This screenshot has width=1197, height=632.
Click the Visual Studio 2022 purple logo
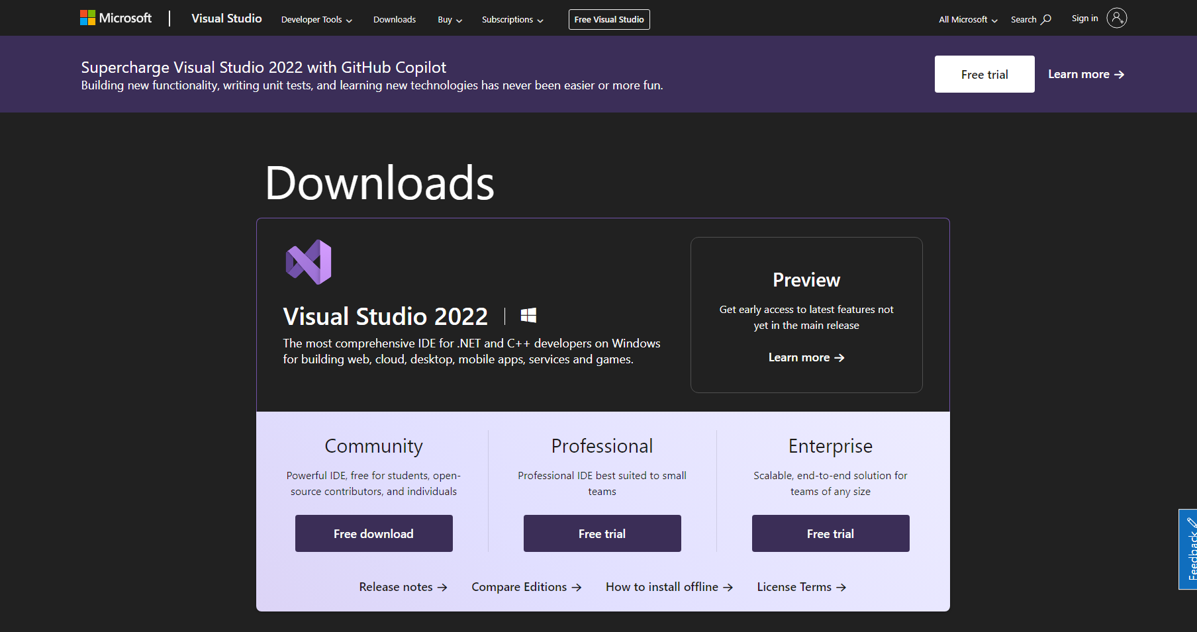point(309,261)
